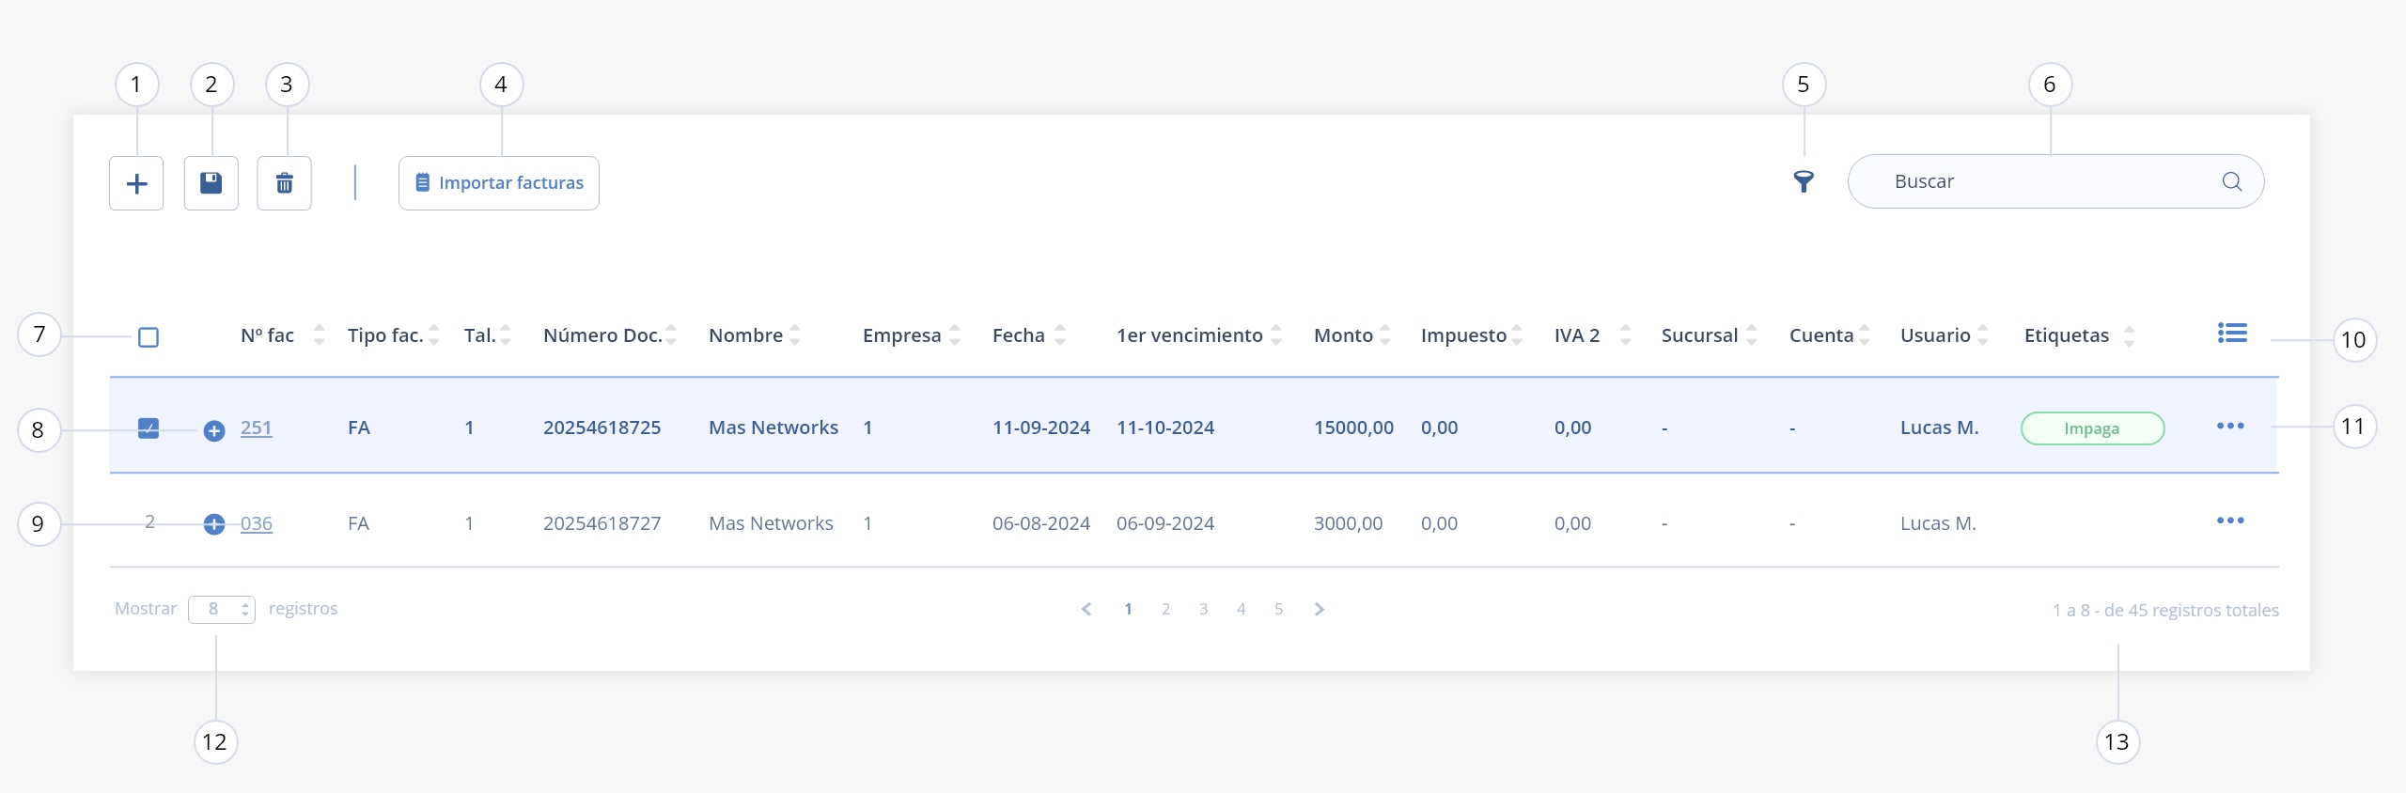Expand row details for invoice 251

pyautogui.click(x=214, y=430)
